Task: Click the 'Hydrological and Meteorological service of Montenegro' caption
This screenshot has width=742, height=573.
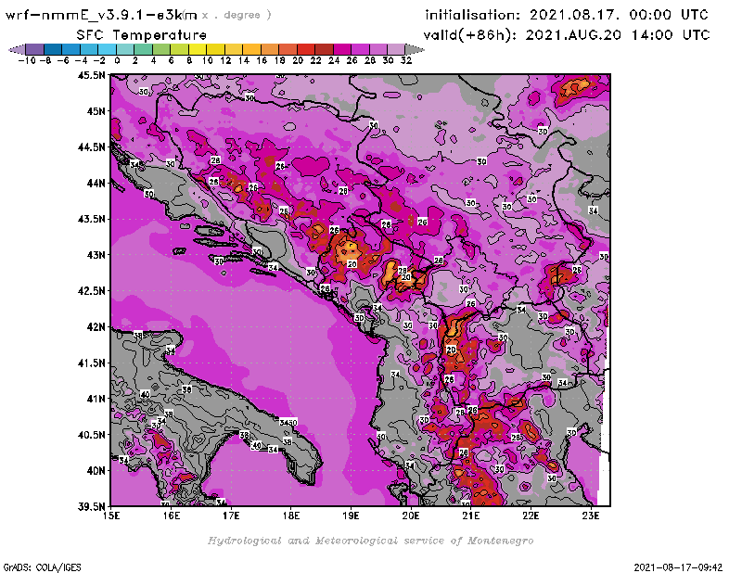Action: click(x=370, y=541)
